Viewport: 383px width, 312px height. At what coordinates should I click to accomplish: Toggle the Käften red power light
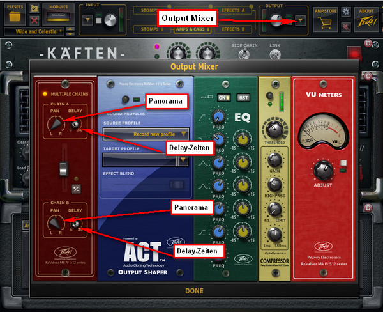point(354,52)
